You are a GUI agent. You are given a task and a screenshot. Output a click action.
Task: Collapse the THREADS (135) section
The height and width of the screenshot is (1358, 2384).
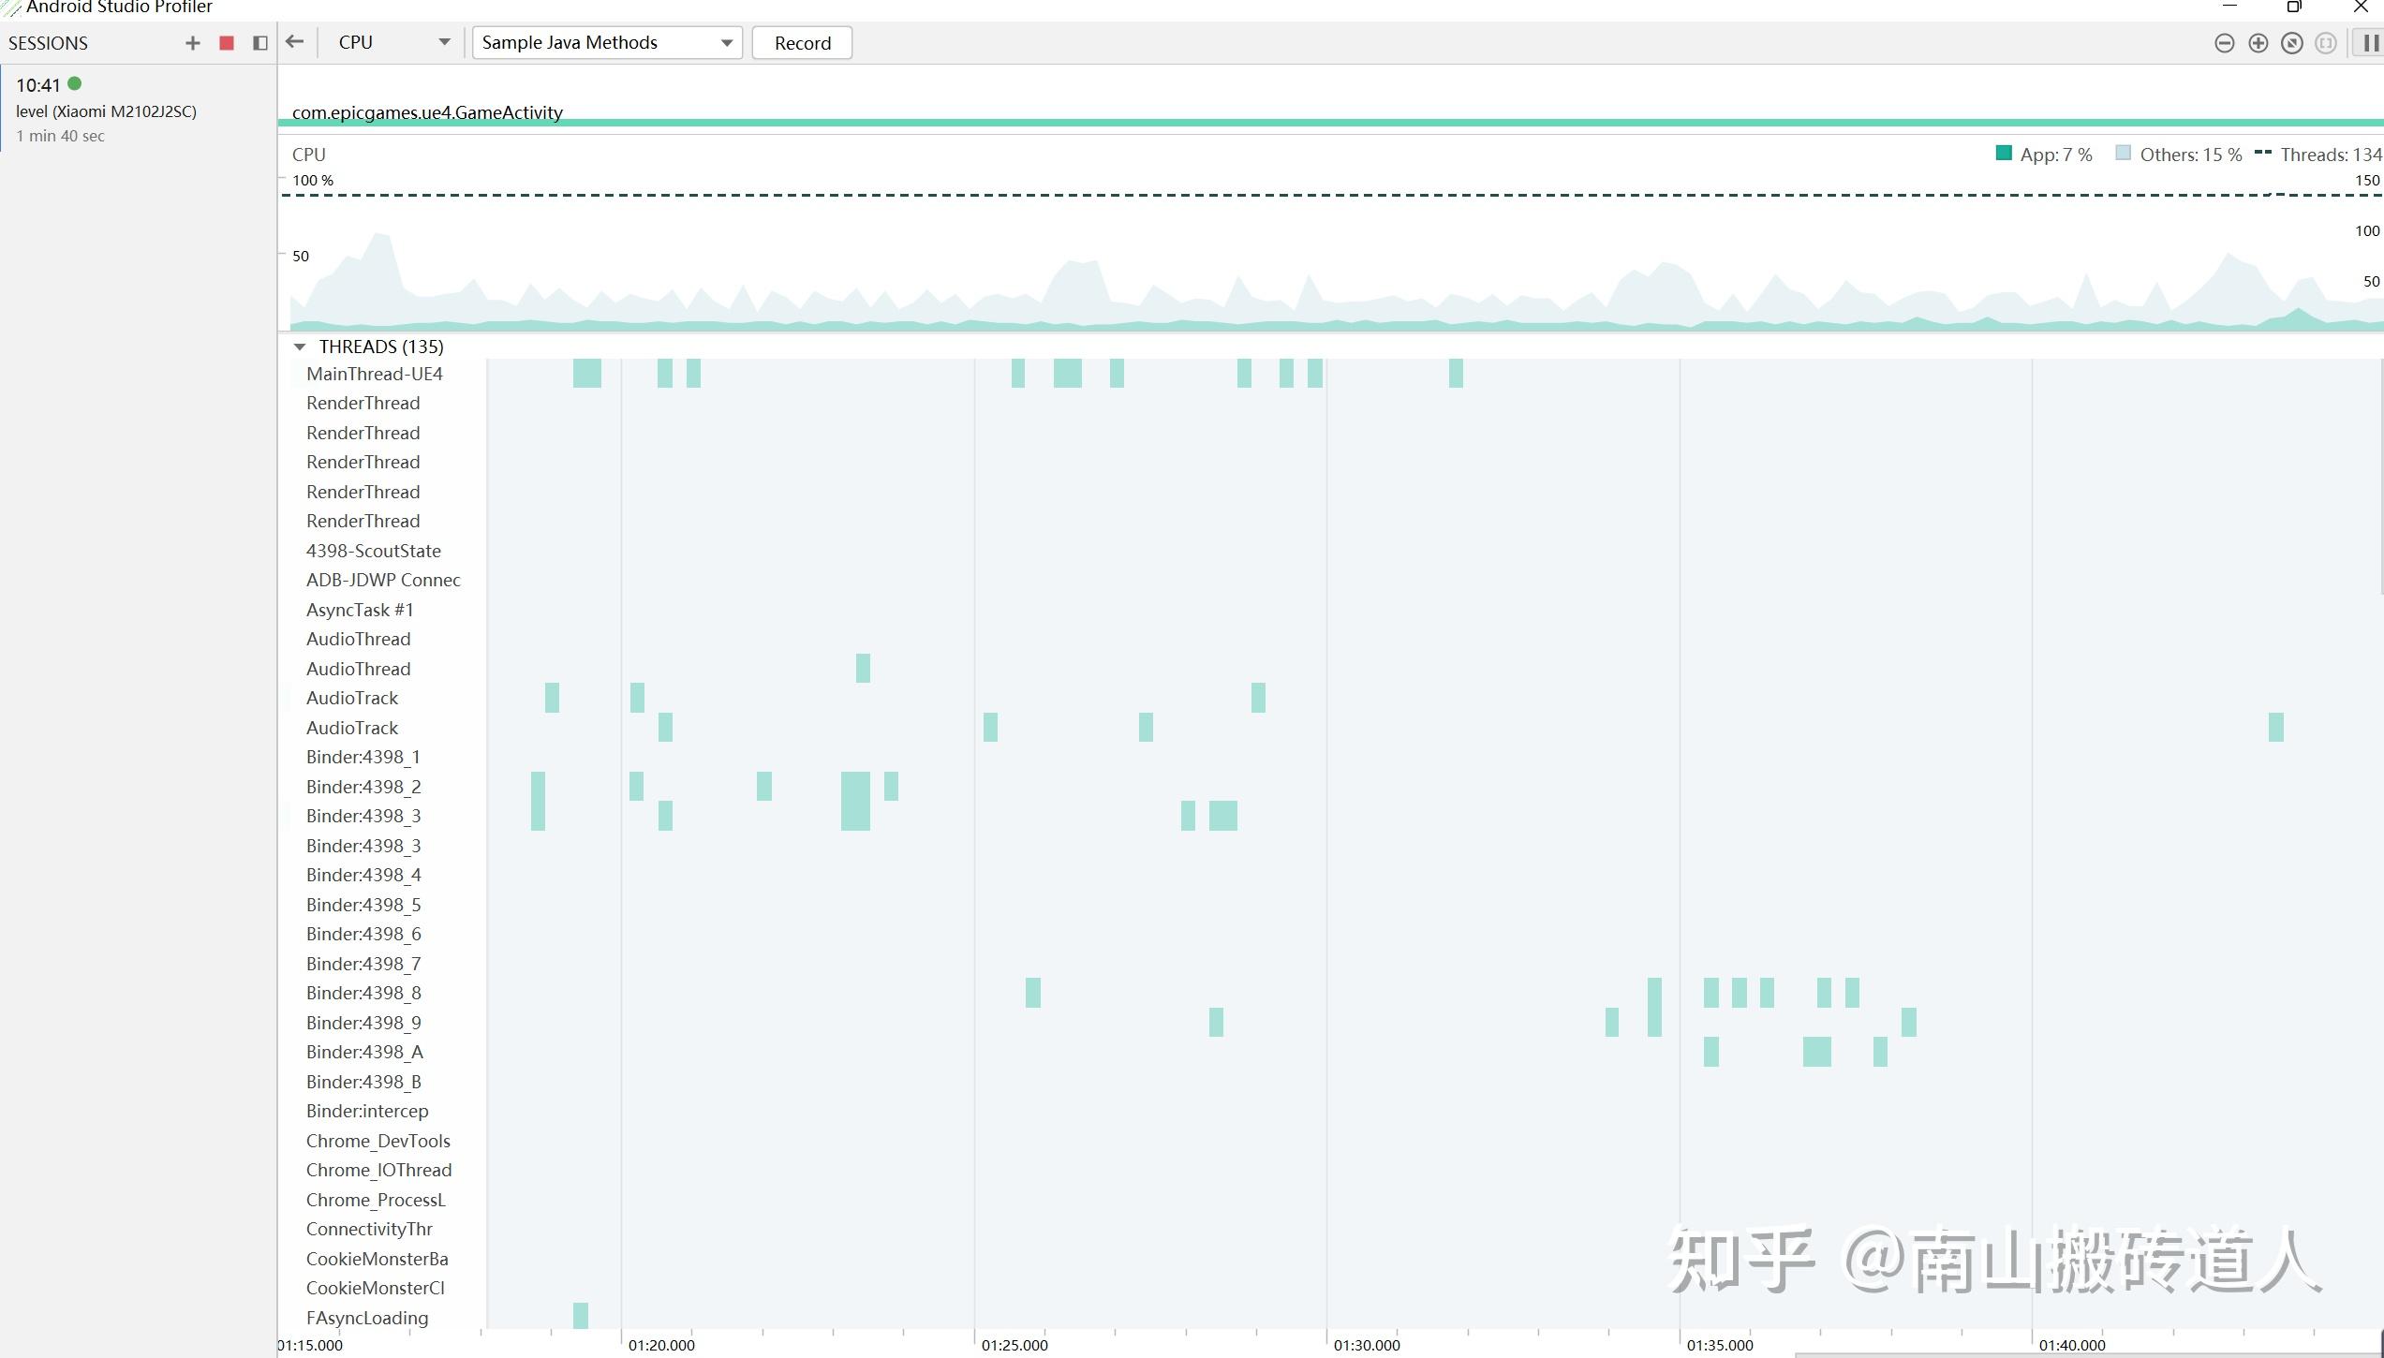pos(300,347)
